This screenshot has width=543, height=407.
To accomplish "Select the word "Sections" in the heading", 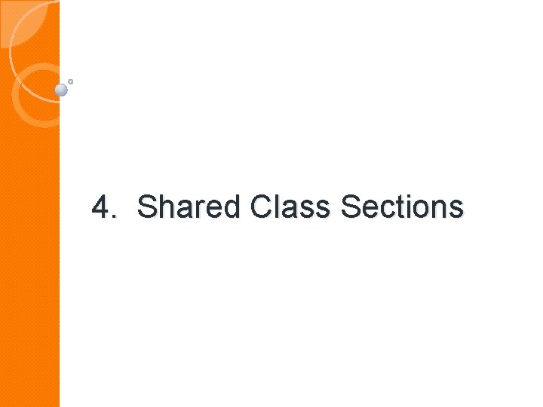I will click(403, 207).
